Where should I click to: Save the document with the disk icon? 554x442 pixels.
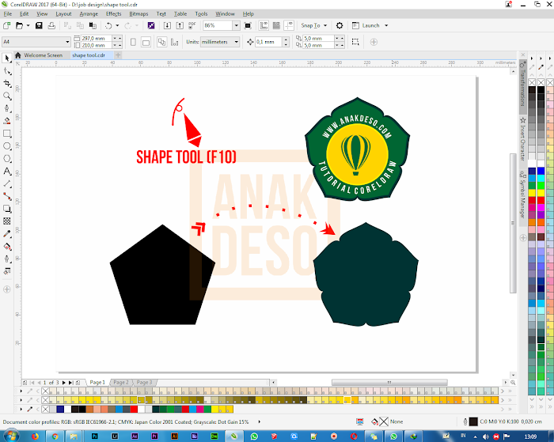coord(40,25)
